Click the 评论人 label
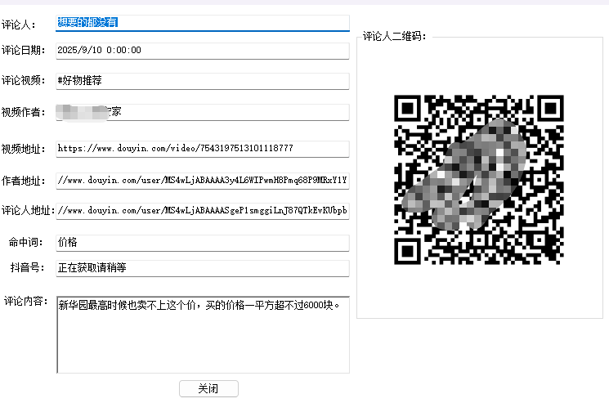Image resolution: width=609 pixels, height=412 pixels. tap(18, 25)
